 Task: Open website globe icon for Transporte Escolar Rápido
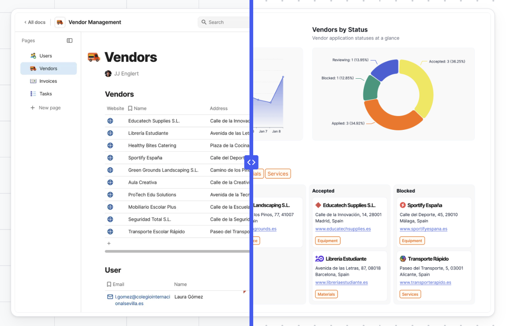[110, 231]
